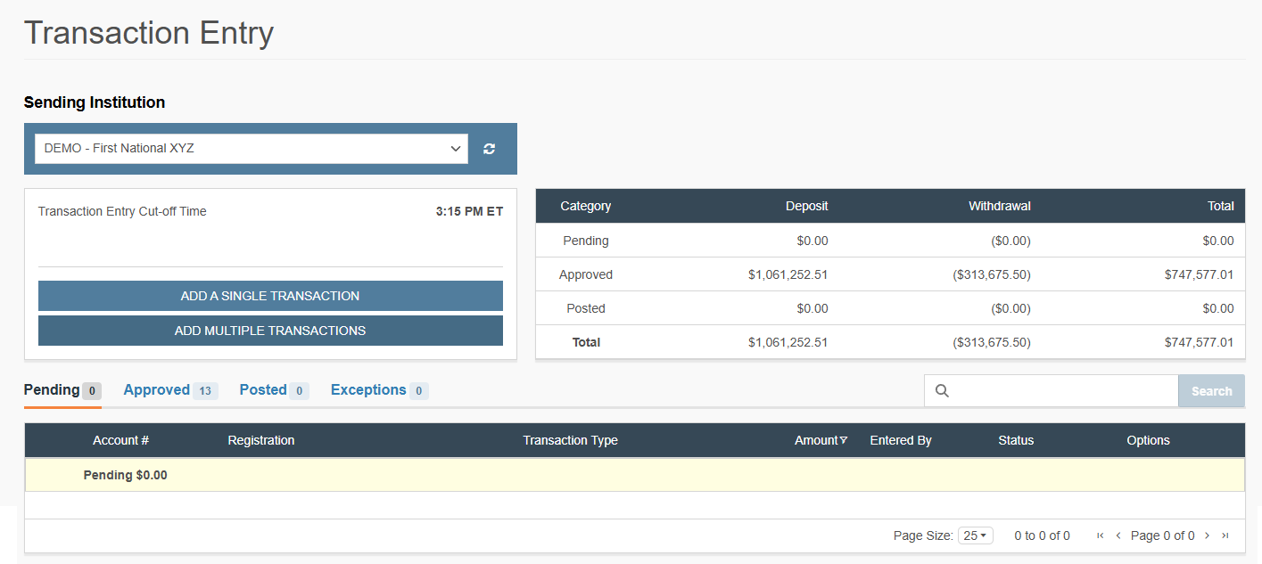
Task: Click the Approved row total $747,577.01
Action: 1199,274
